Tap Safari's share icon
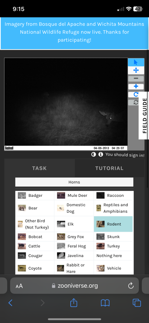The width and height of the screenshot is (149, 323). (x=74, y=303)
